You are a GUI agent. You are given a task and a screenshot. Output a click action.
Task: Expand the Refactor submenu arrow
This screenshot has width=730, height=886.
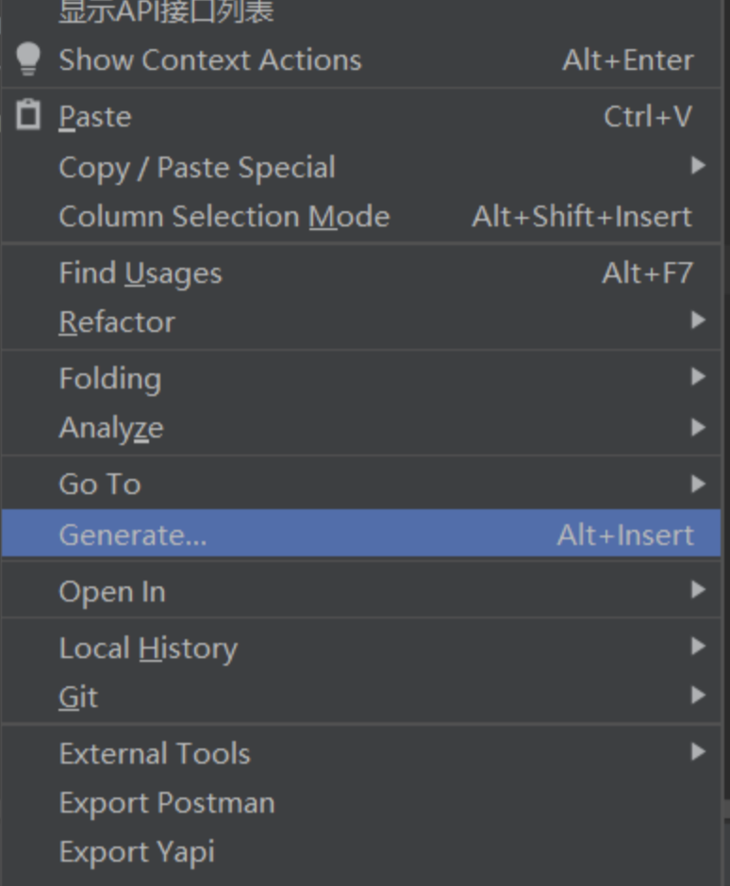coord(698,320)
